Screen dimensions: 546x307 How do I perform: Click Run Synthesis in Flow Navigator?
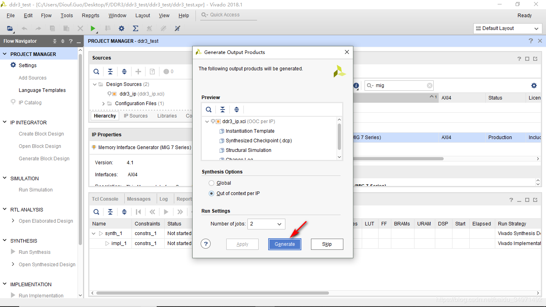(x=35, y=252)
